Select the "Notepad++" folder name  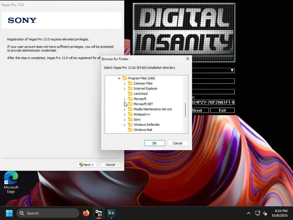click(142, 114)
